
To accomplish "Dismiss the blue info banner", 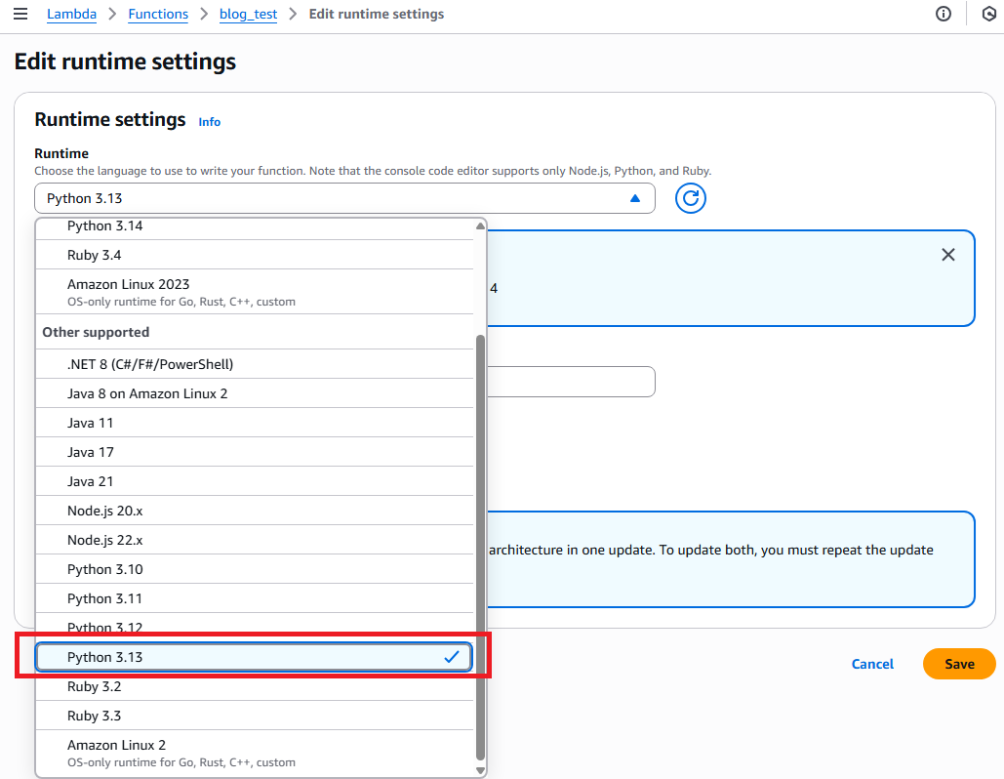I will coord(947,255).
